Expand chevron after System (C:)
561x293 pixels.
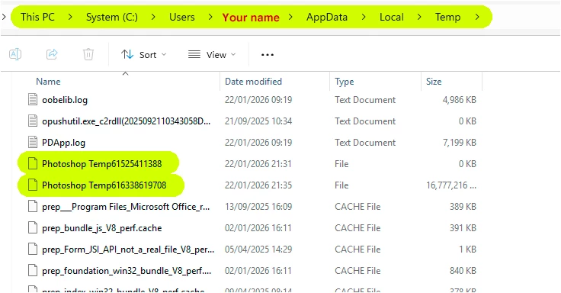point(153,17)
